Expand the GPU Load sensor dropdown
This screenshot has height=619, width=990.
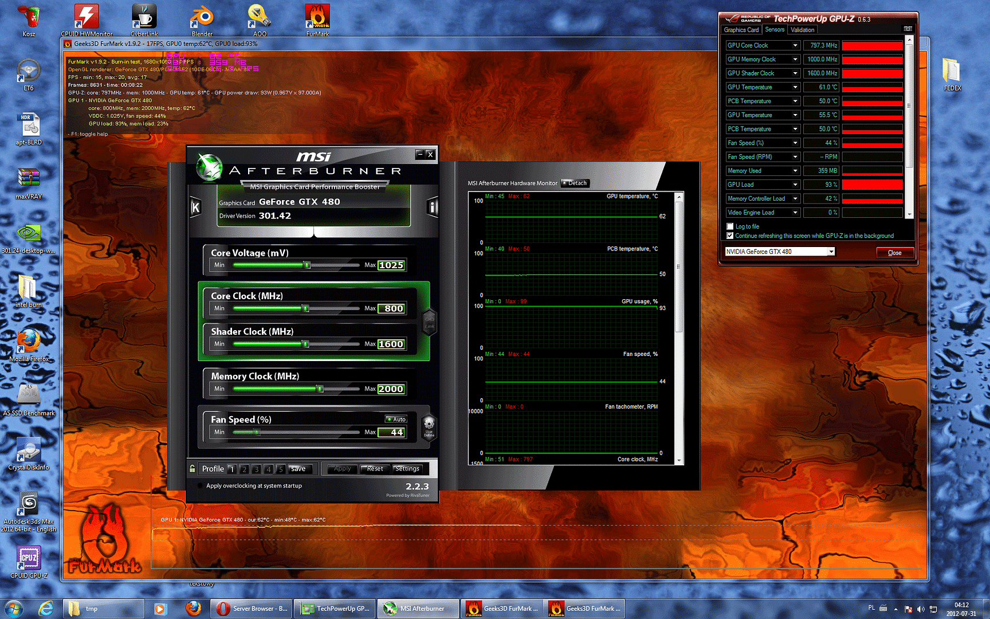tap(795, 185)
